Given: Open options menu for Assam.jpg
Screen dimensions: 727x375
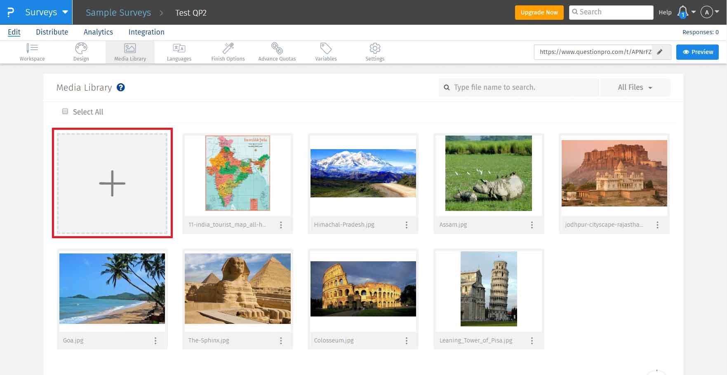Looking at the screenshot, I should [x=532, y=225].
